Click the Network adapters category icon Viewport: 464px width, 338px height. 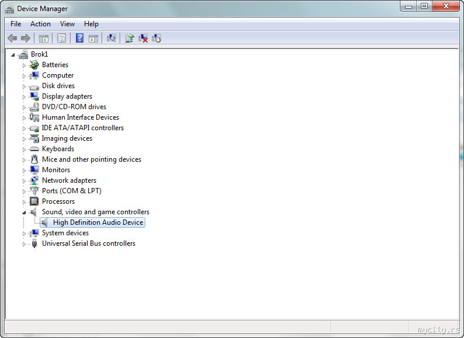pyautogui.click(x=34, y=180)
